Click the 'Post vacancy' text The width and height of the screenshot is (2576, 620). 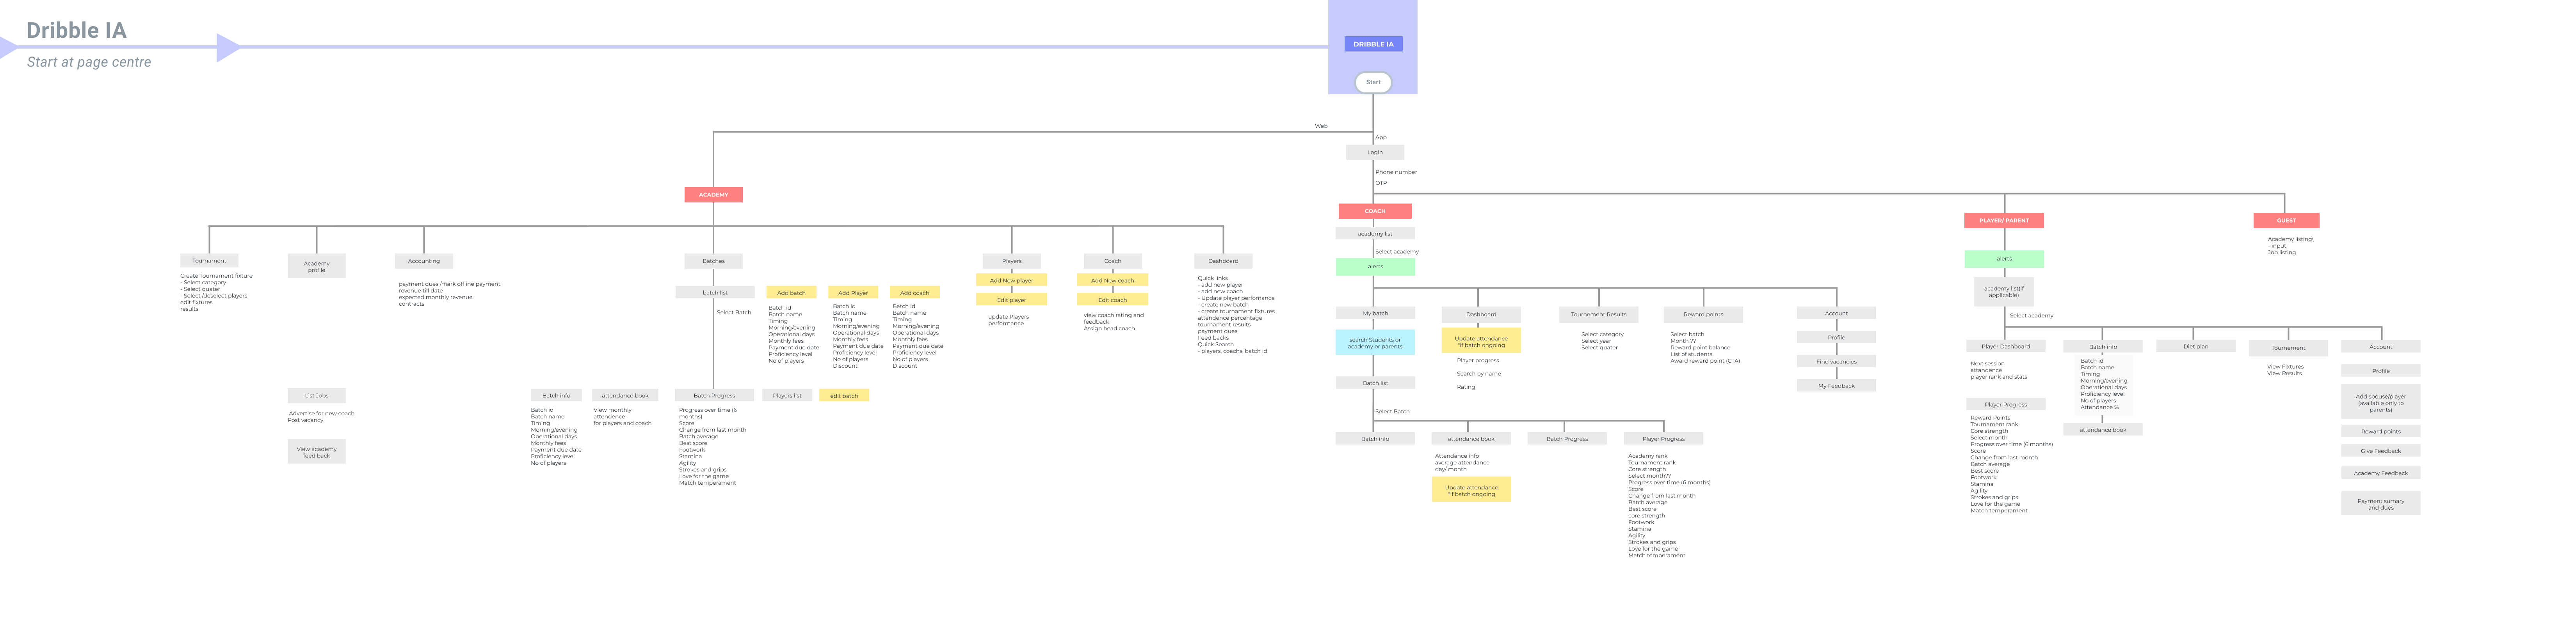click(x=306, y=420)
